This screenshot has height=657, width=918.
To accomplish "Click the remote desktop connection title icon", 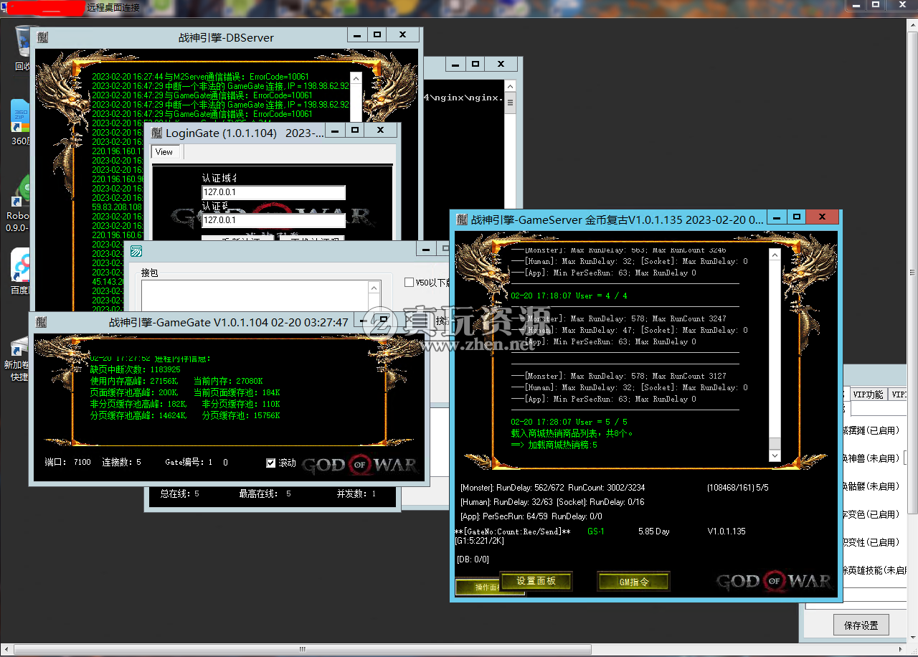I will [x=6, y=7].
